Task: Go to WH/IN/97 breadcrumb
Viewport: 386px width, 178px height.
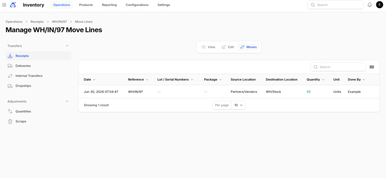Action: coord(59,21)
